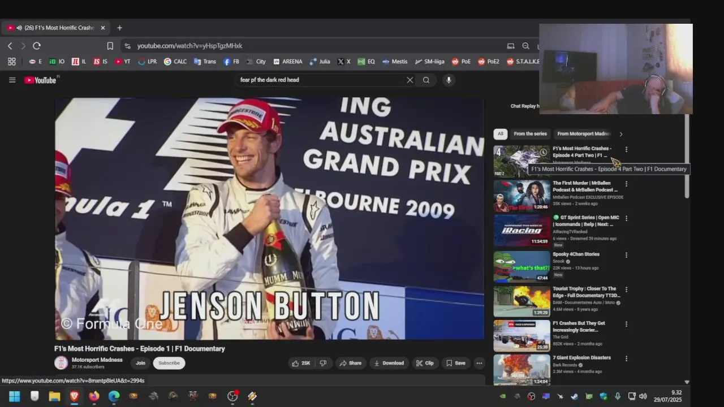Viewport: 724px width, 407px height.
Task: Bookmark this page icon in address bar
Action: [x=110, y=46]
